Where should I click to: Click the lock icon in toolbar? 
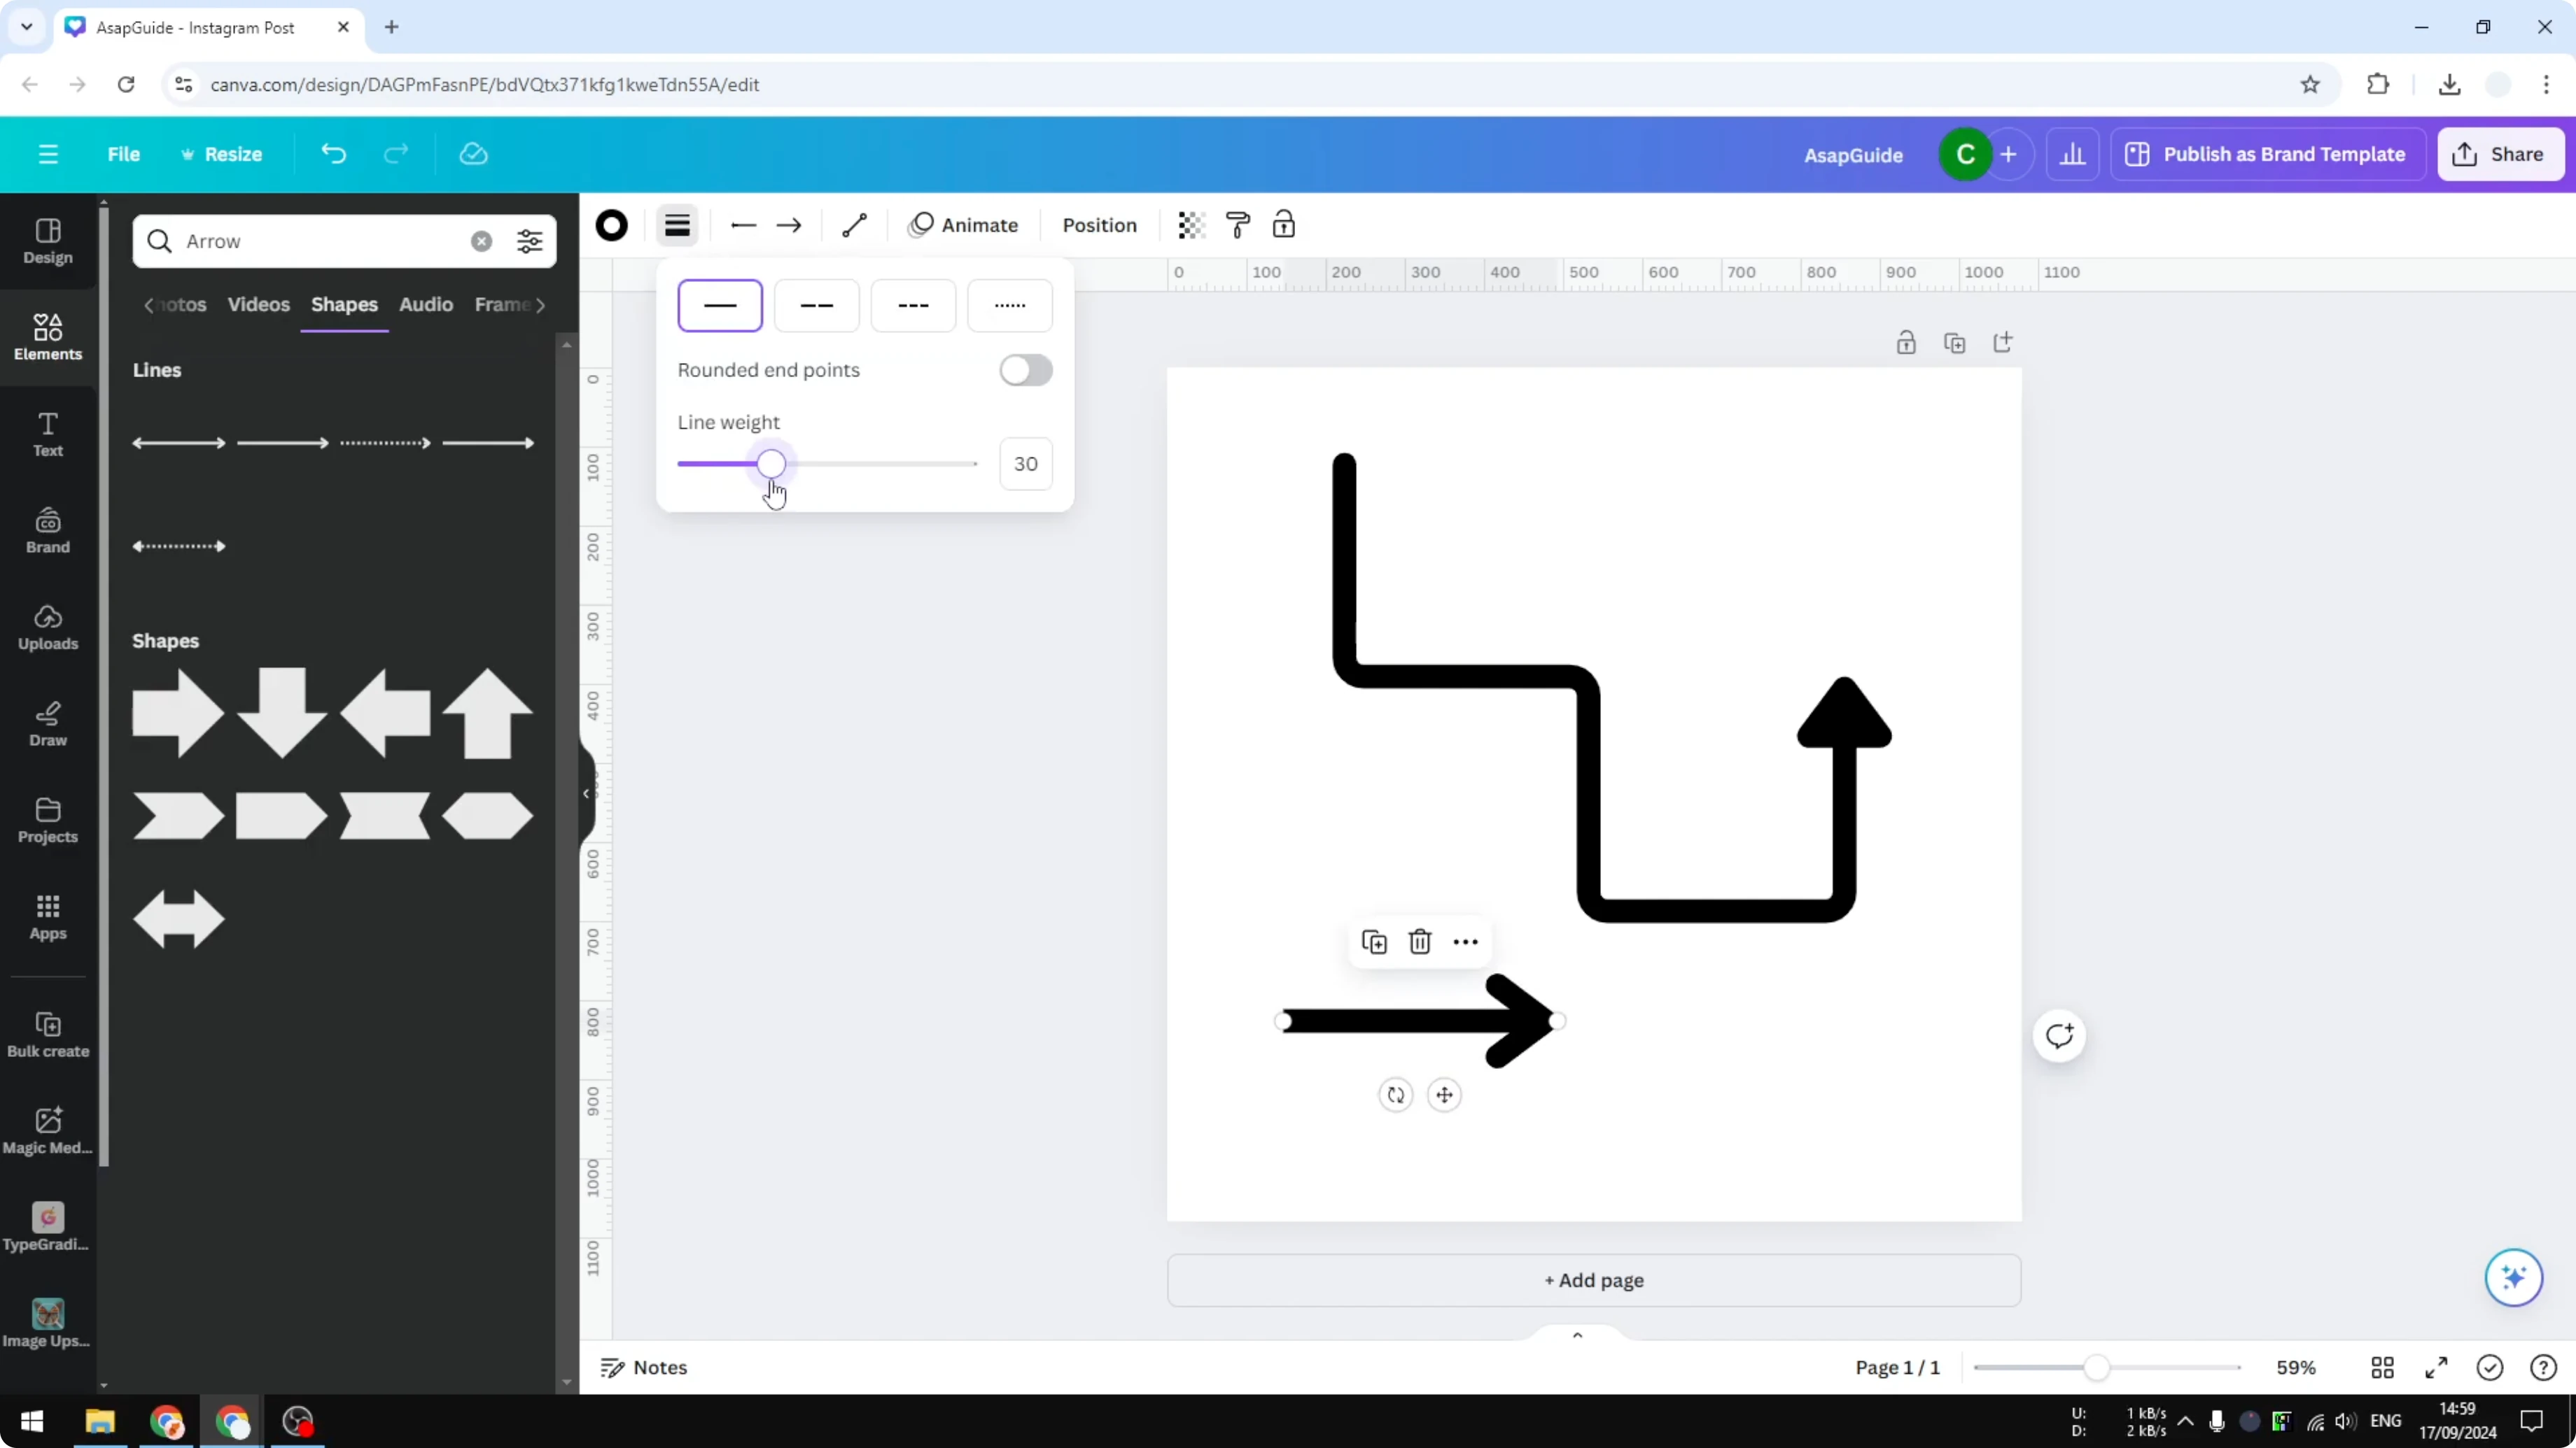1284,226
